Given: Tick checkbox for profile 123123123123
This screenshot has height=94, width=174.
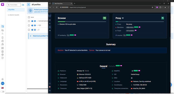Looking at the screenshot, I should (x=29, y=21).
